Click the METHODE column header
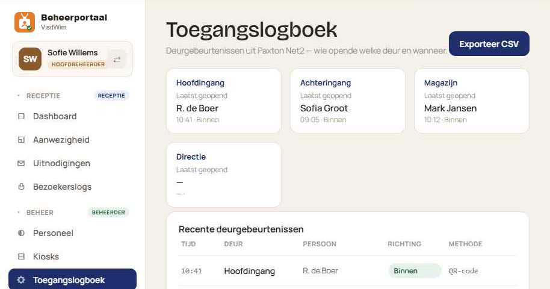Screen dimensions: 550x289 pyautogui.click(x=466, y=244)
